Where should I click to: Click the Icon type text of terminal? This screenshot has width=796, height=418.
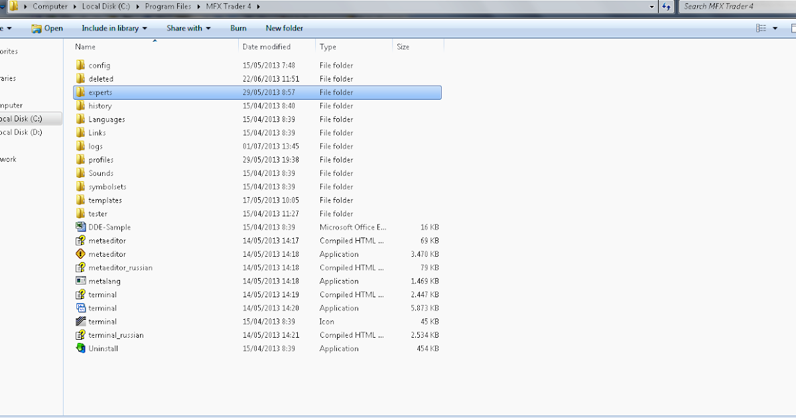click(x=327, y=321)
